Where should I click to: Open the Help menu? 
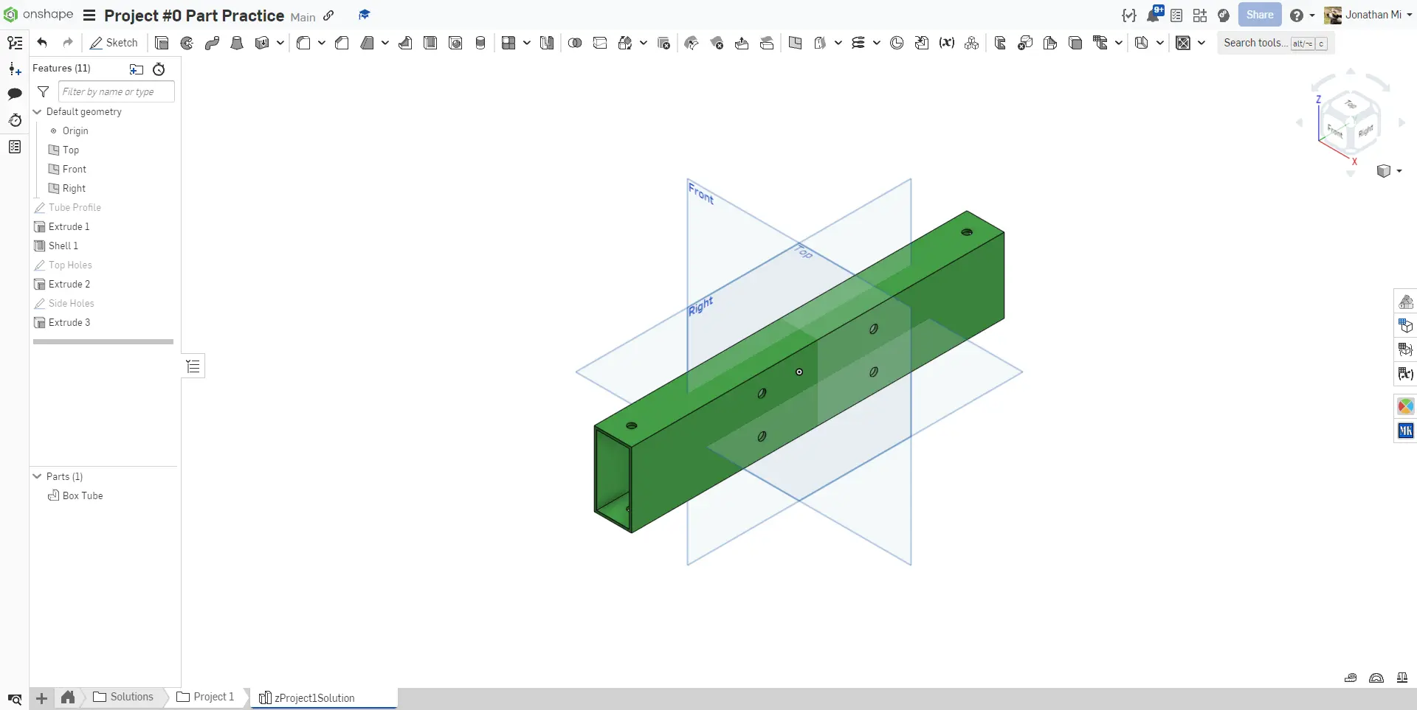pos(1302,15)
